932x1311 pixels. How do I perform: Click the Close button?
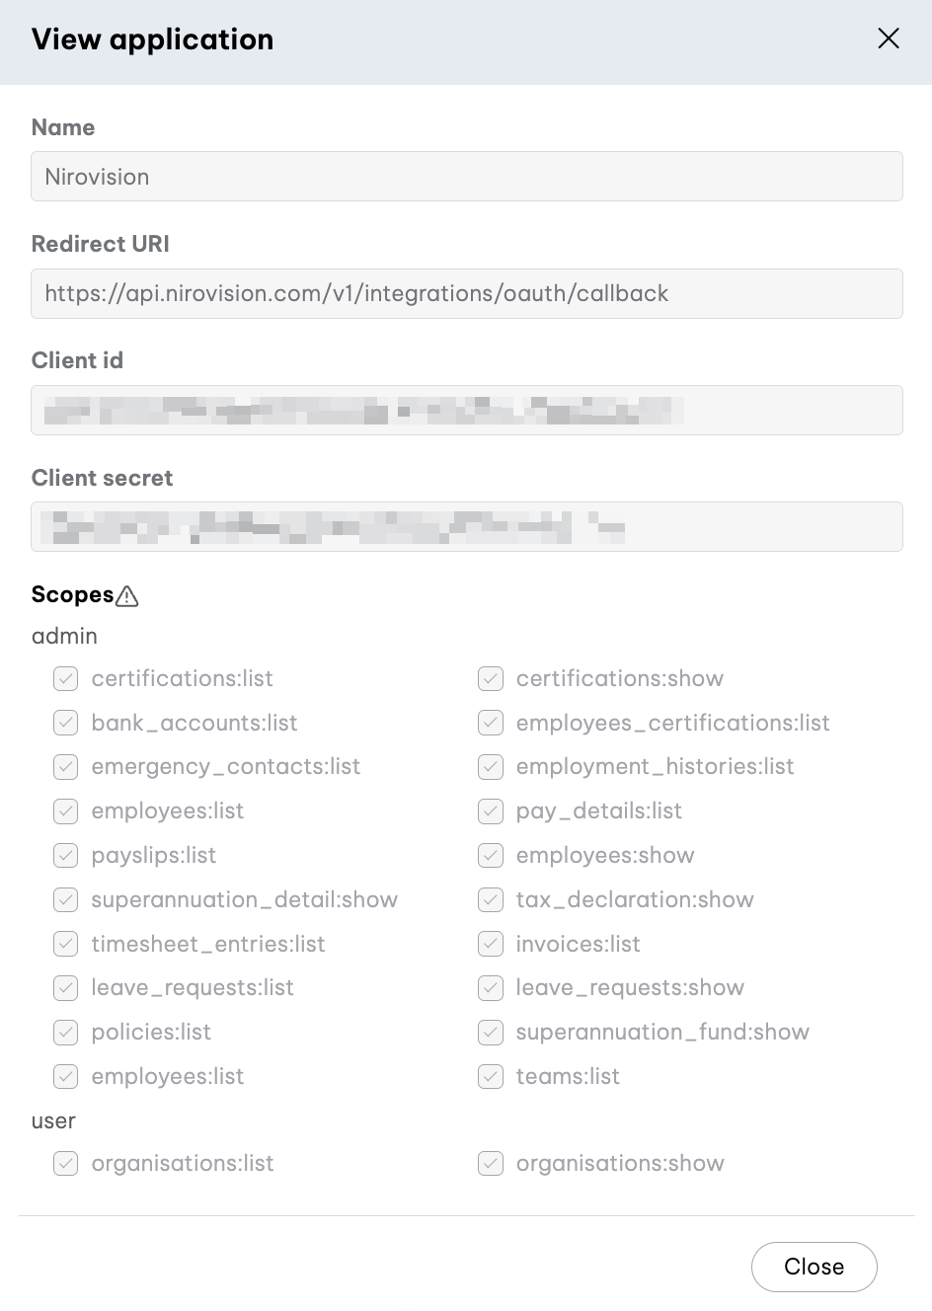[814, 1267]
